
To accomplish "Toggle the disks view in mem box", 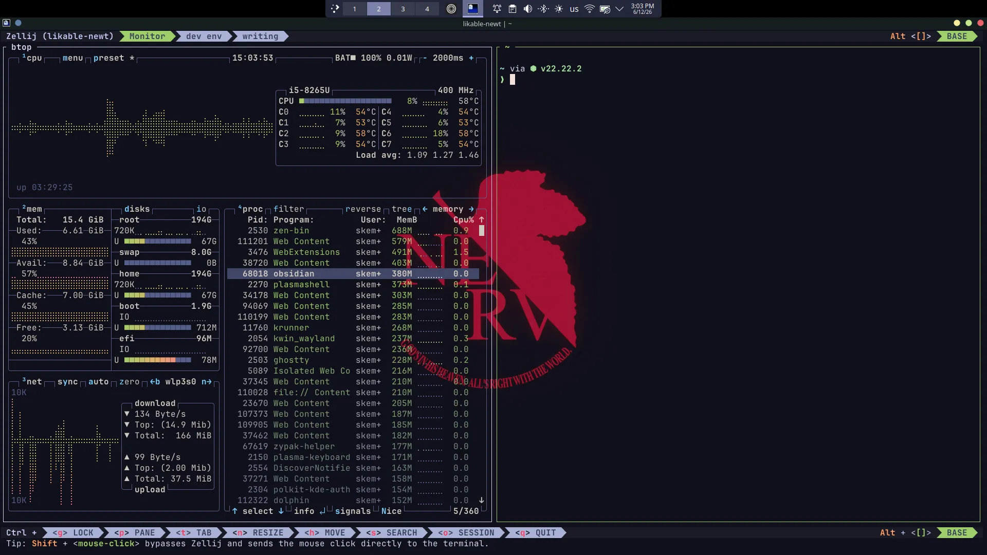I will (x=137, y=209).
